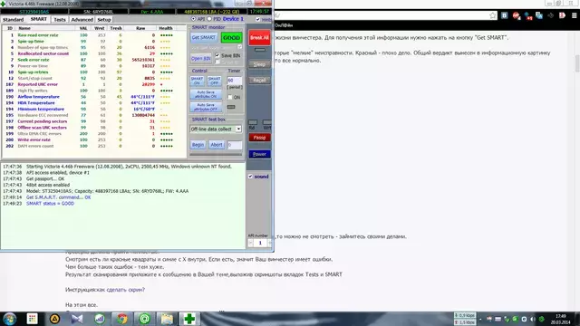
Task: Switch to the SMART tab
Action: pos(38,19)
